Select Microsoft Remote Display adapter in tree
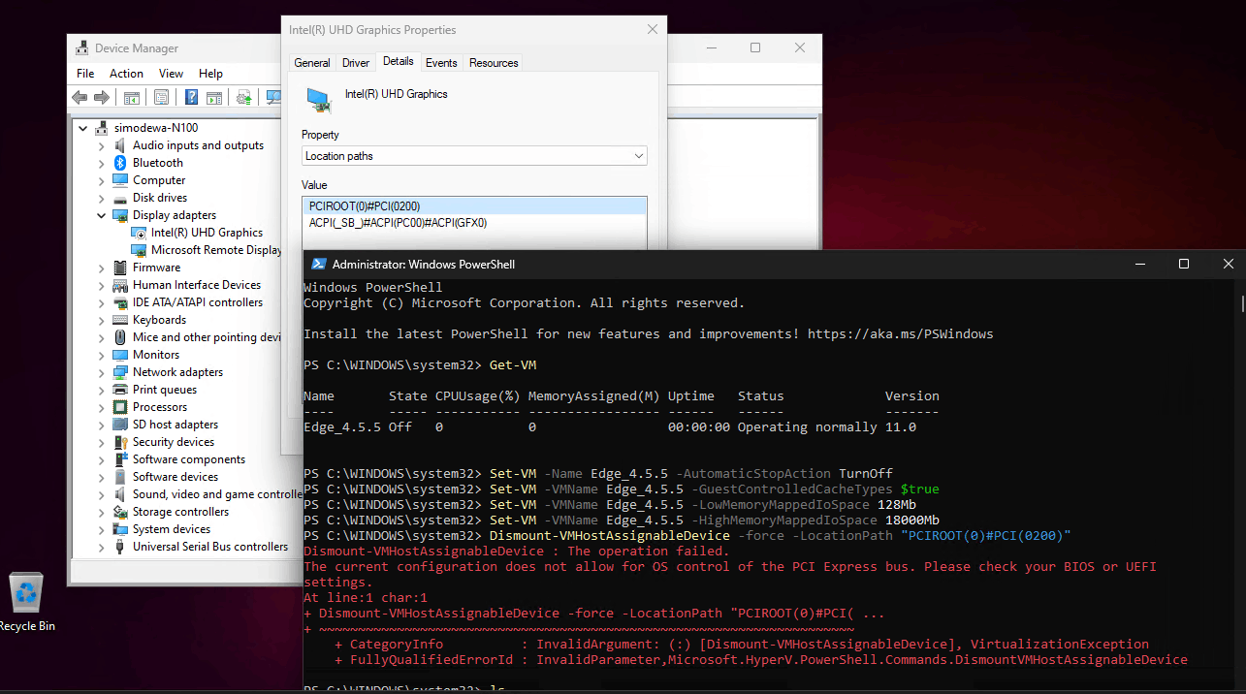Viewport: 1246px width, 694px height. pyautogui.click(x=216, y=250)
